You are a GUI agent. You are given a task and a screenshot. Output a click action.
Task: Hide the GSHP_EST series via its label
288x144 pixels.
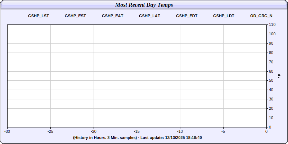pos(75,16)
